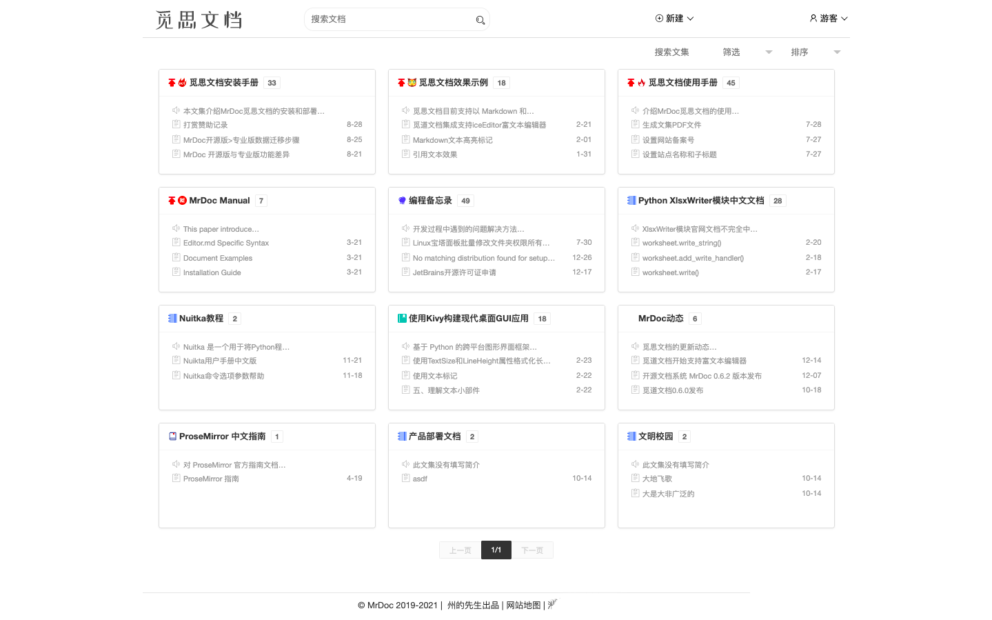Click the book icon beside ProseMirror 中文指南
This screenshot has height=620, width=992.
pyautogui.click(x=172, y=437)
